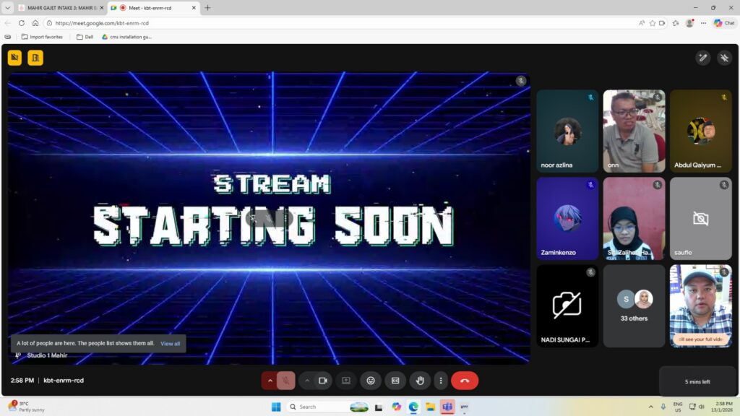Raise your hand in the meeting
The width and height of the screenshot is (740, 416).
click(x=420, y=381)
